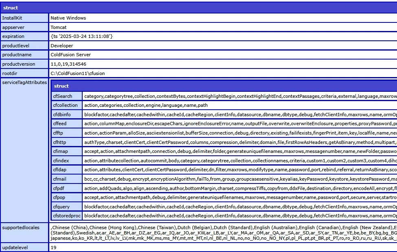Viewport: 397px width, 252px height.
Task: Click the cfstoredproc attribute list value
Action: (x=240, y=216)
